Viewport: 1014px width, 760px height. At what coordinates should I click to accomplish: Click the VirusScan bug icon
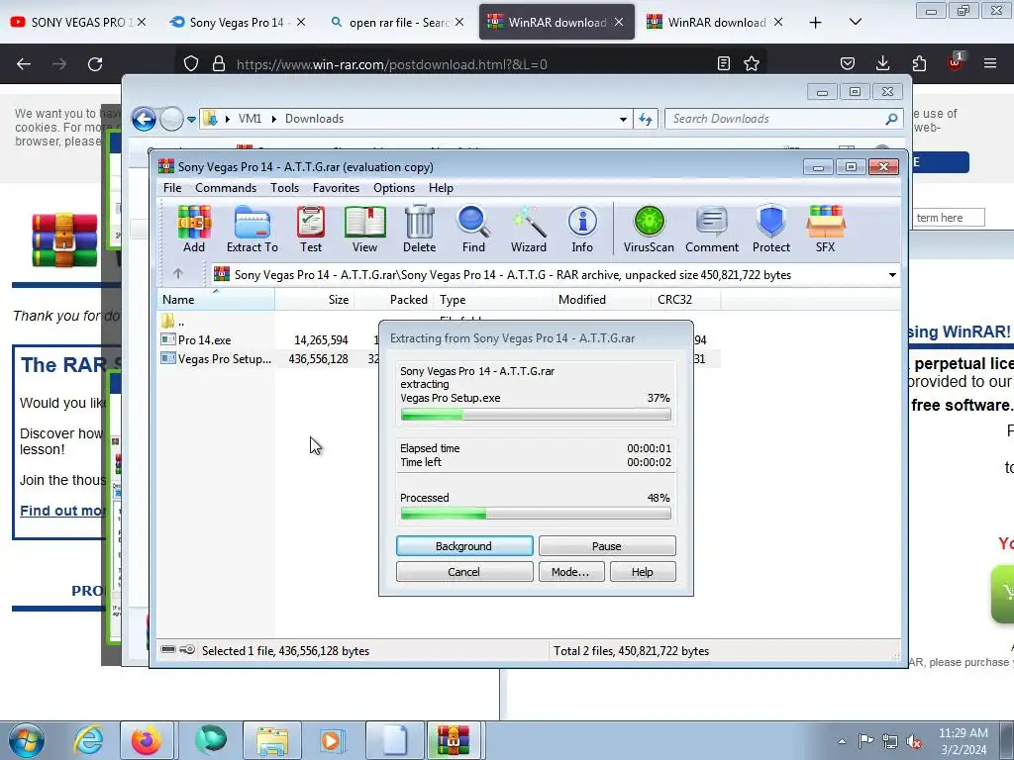click(x=649, y=230)
